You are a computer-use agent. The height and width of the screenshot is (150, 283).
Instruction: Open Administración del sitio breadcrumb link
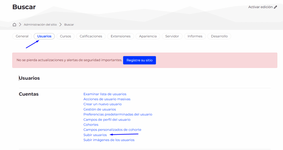(40, 25)
